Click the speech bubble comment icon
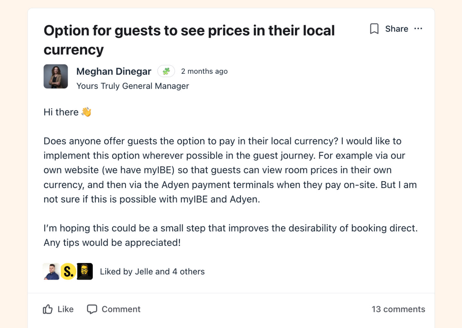 (92, 309)
